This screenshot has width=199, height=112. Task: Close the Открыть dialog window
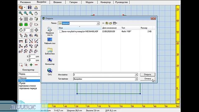(153, 19)
